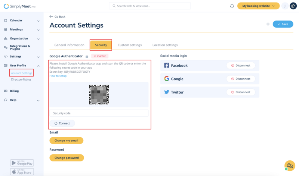
Task: Open the live chat support bubble
Action: [290, 166]
